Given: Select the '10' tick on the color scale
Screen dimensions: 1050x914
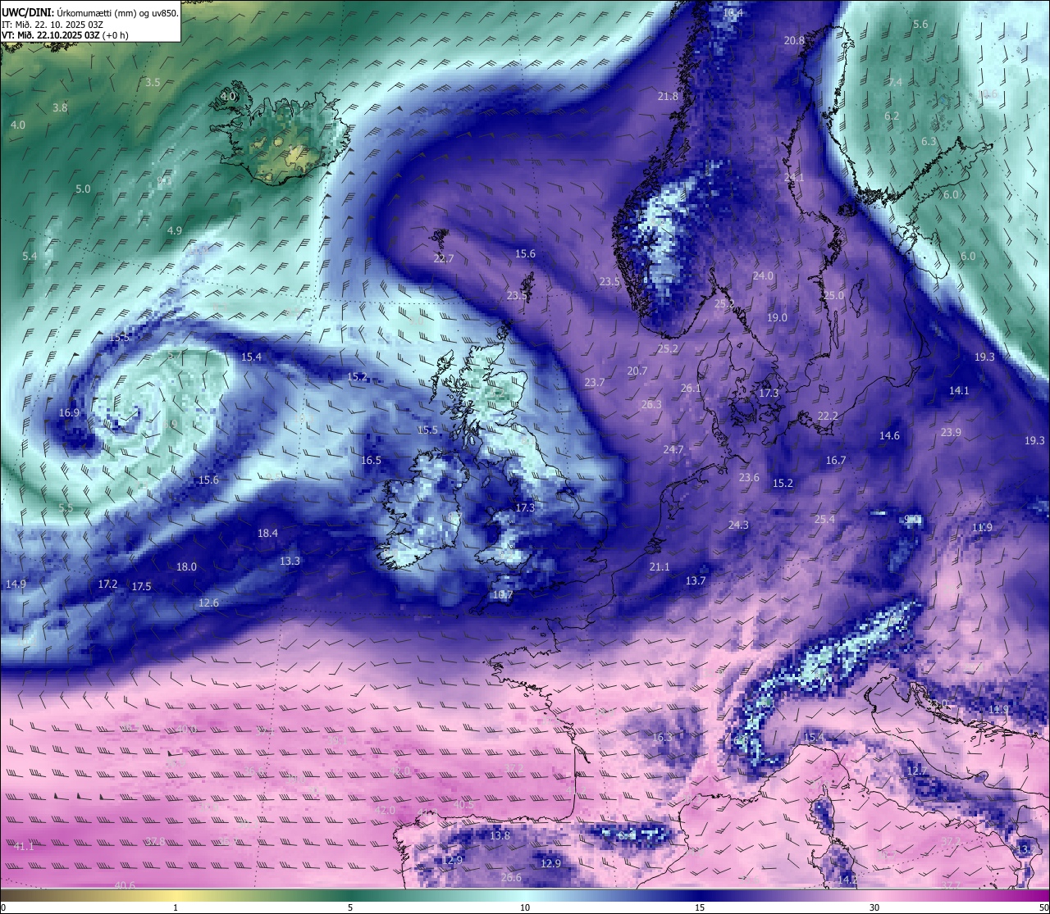Looking at the screenshot, I should click(525, 907).
